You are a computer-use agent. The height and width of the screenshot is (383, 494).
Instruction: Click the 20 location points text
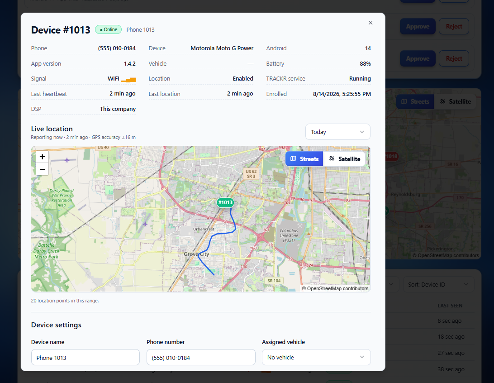[65, 301]
